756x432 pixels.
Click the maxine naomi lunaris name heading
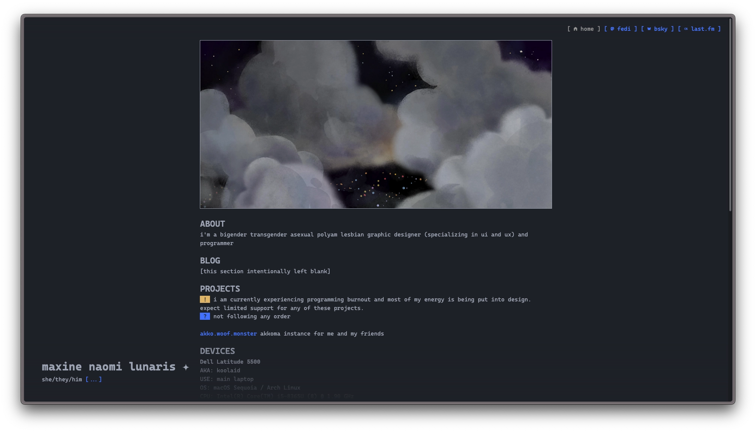[109, 367]
